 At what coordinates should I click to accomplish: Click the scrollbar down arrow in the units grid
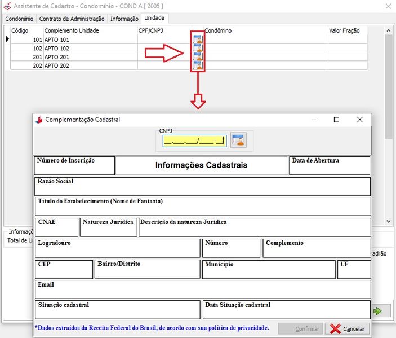pyautogui.click(x=389, y=222)
